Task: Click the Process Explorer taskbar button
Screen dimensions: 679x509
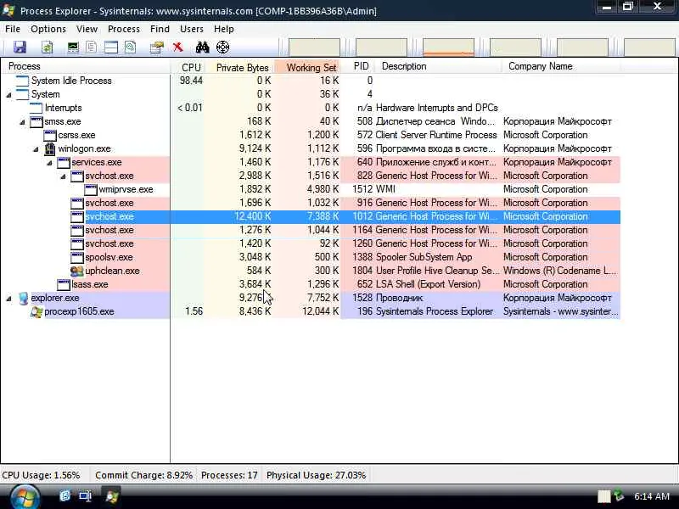Action: 112,495
